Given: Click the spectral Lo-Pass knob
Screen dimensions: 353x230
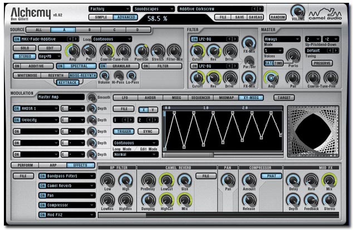Looking at the screenshot, I should [131, 76].
